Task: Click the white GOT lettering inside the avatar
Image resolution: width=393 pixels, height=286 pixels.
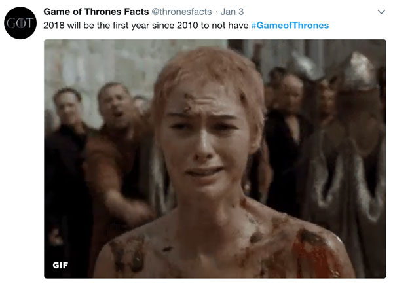Action: [20, 24]
